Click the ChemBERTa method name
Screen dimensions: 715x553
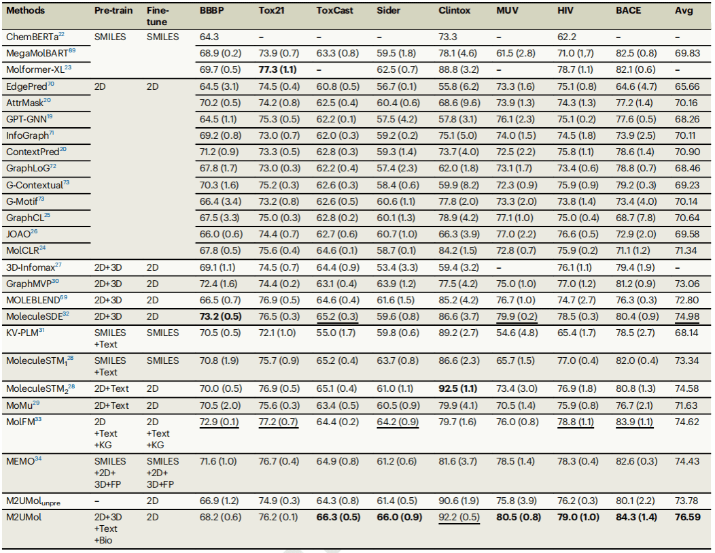coord(29,37)
